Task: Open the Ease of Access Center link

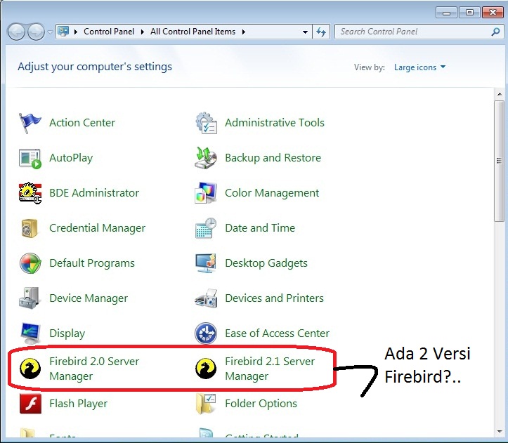Action: (278, 333)
